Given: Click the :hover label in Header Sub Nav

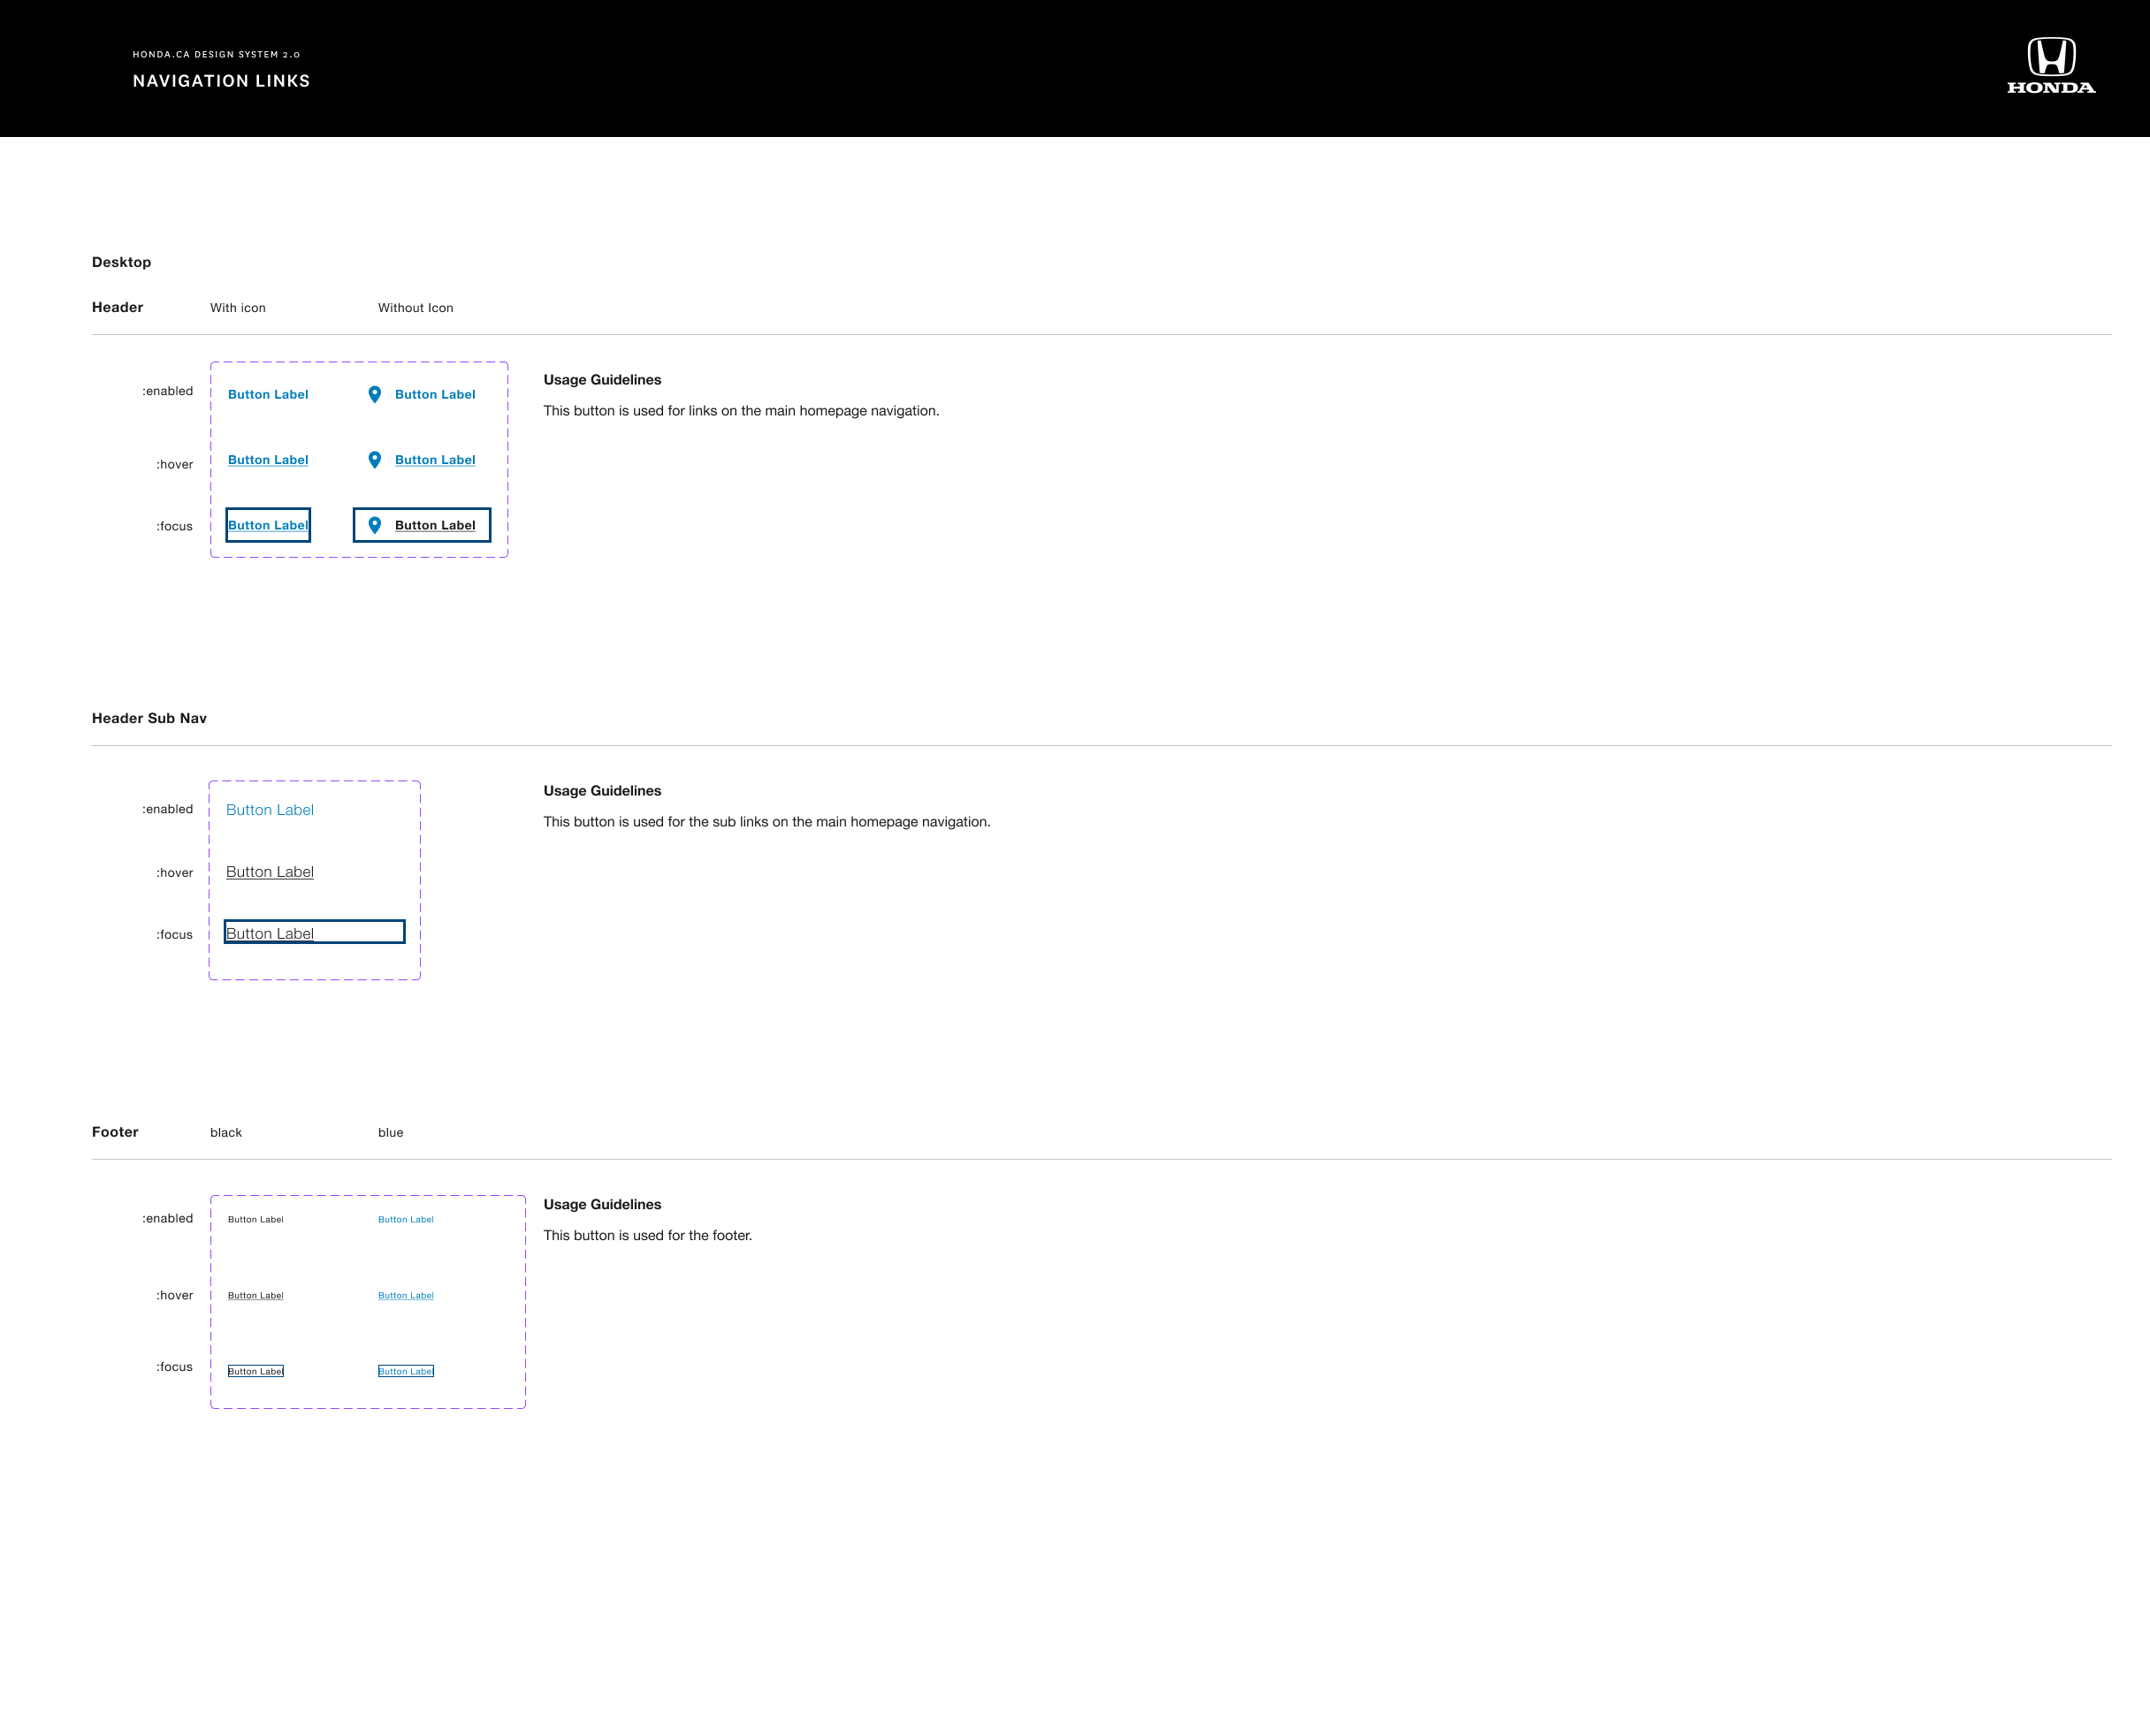Looking at the screenshot, I should [x=174, y=873].
